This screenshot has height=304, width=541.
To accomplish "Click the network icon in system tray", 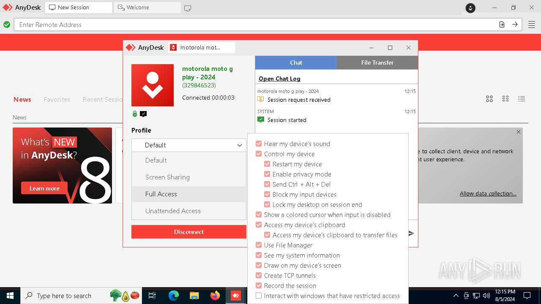I will coord(476,296).
